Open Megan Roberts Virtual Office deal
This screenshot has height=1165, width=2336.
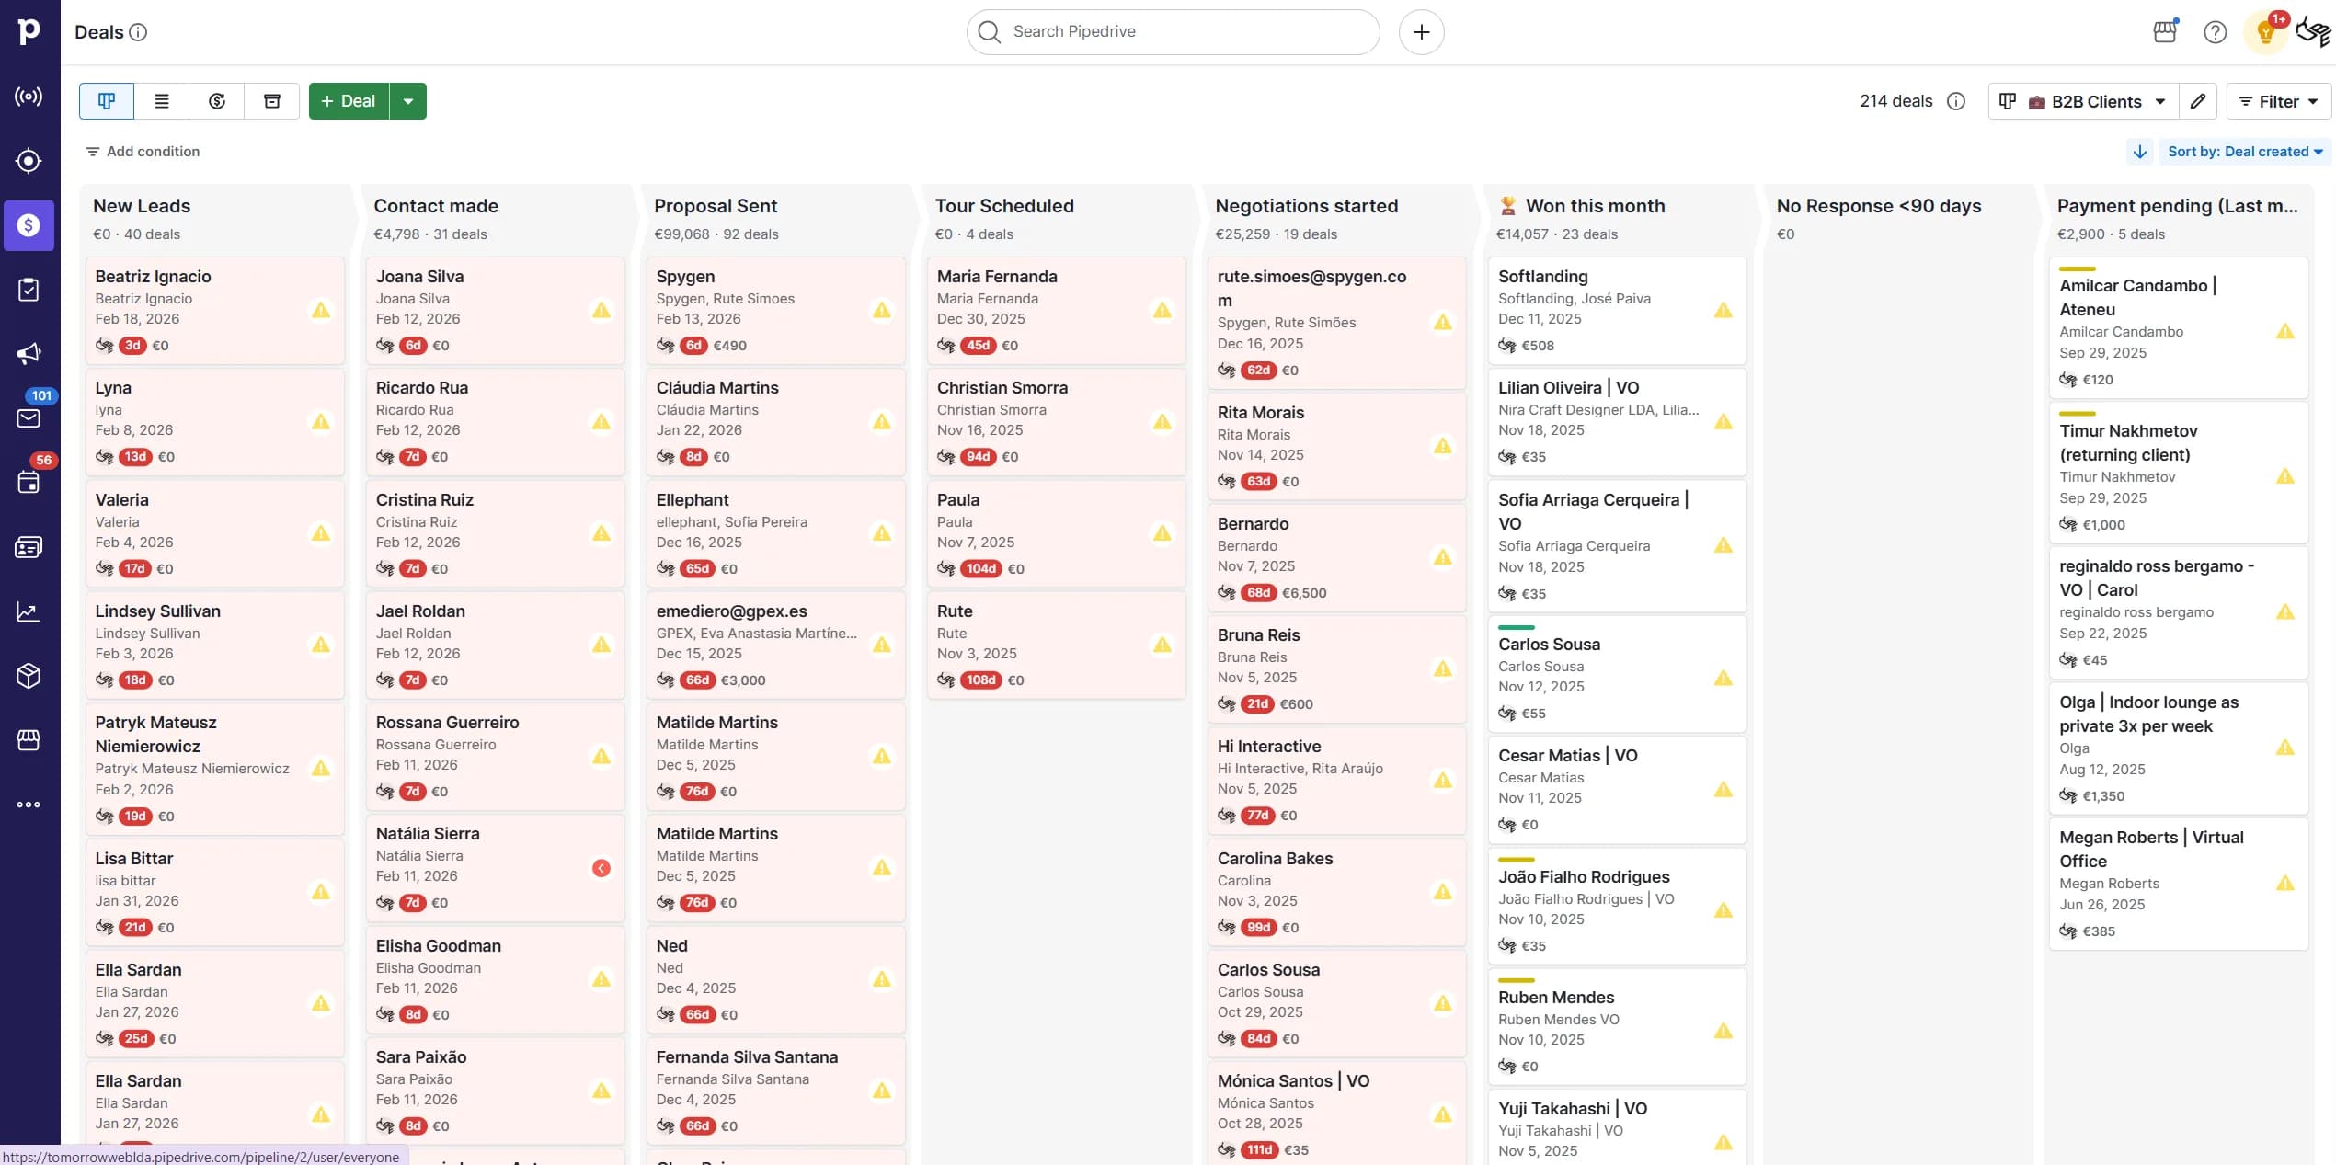[x=2178, y=883]
